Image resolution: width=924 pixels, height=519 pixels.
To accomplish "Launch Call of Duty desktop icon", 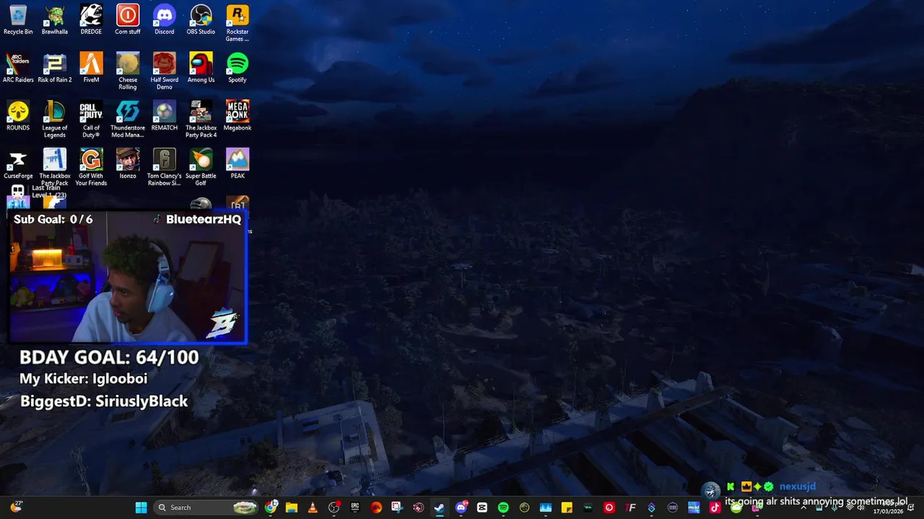I will 91,119.
